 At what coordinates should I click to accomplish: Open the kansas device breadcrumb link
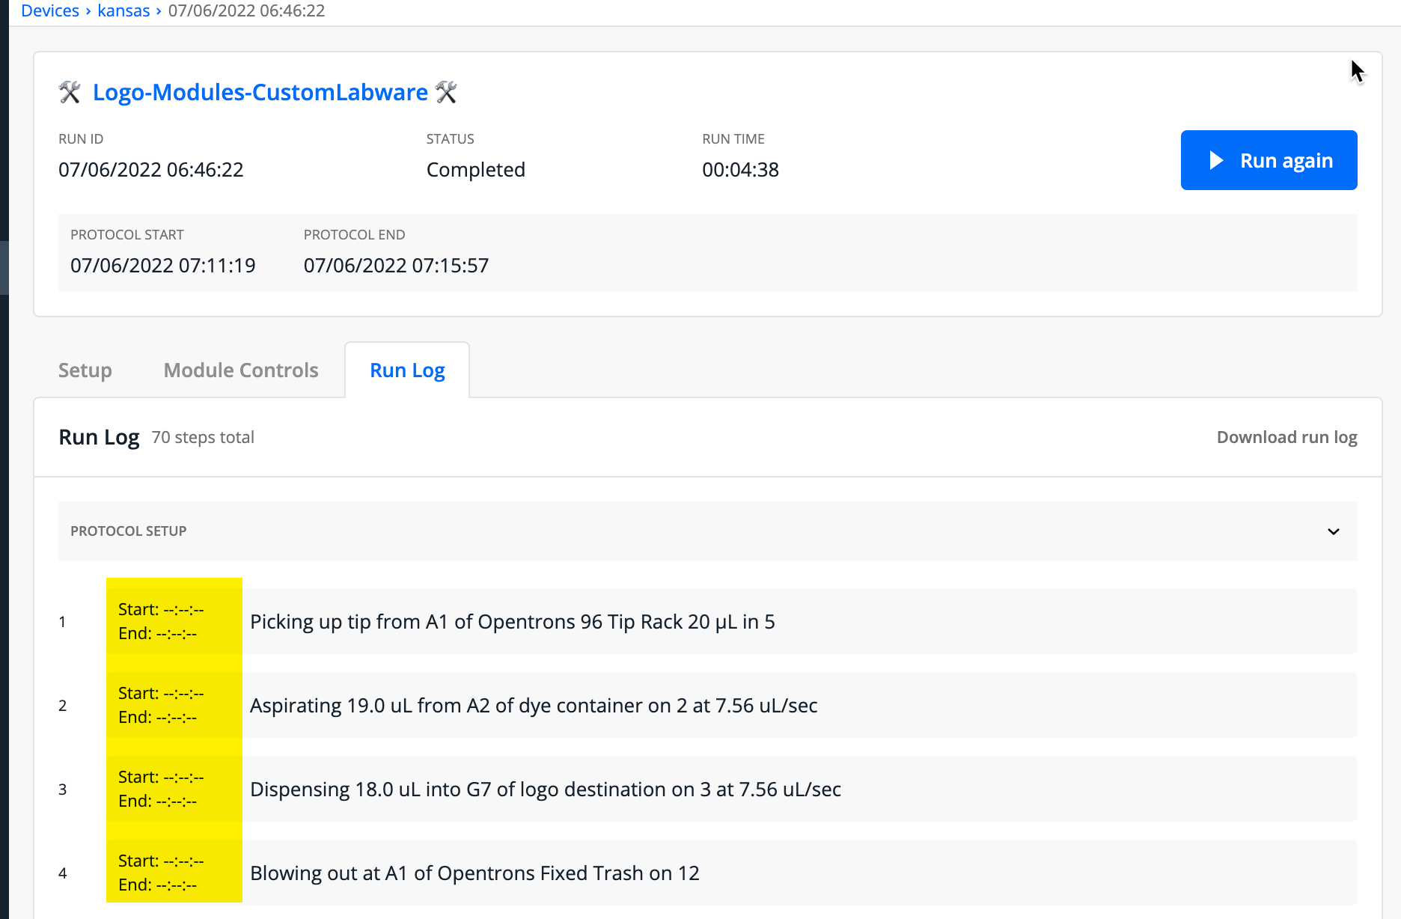tap(124, 10)
